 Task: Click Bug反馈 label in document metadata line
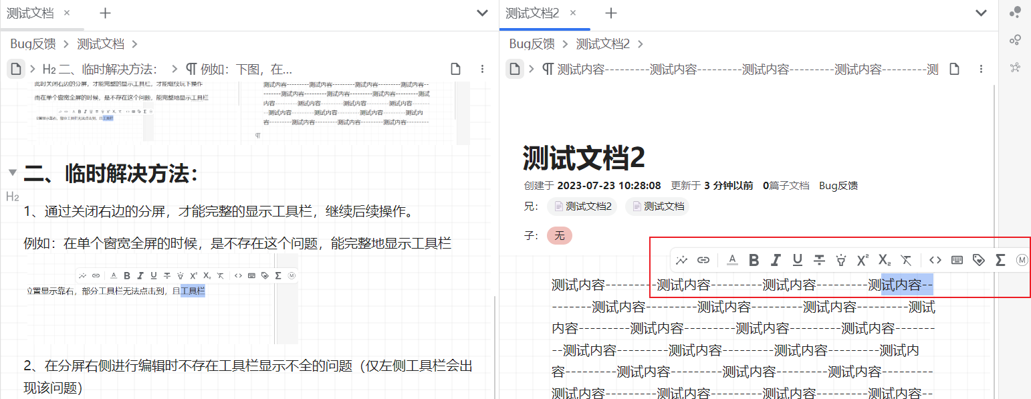pyautogui.click(x=838, y=186)
